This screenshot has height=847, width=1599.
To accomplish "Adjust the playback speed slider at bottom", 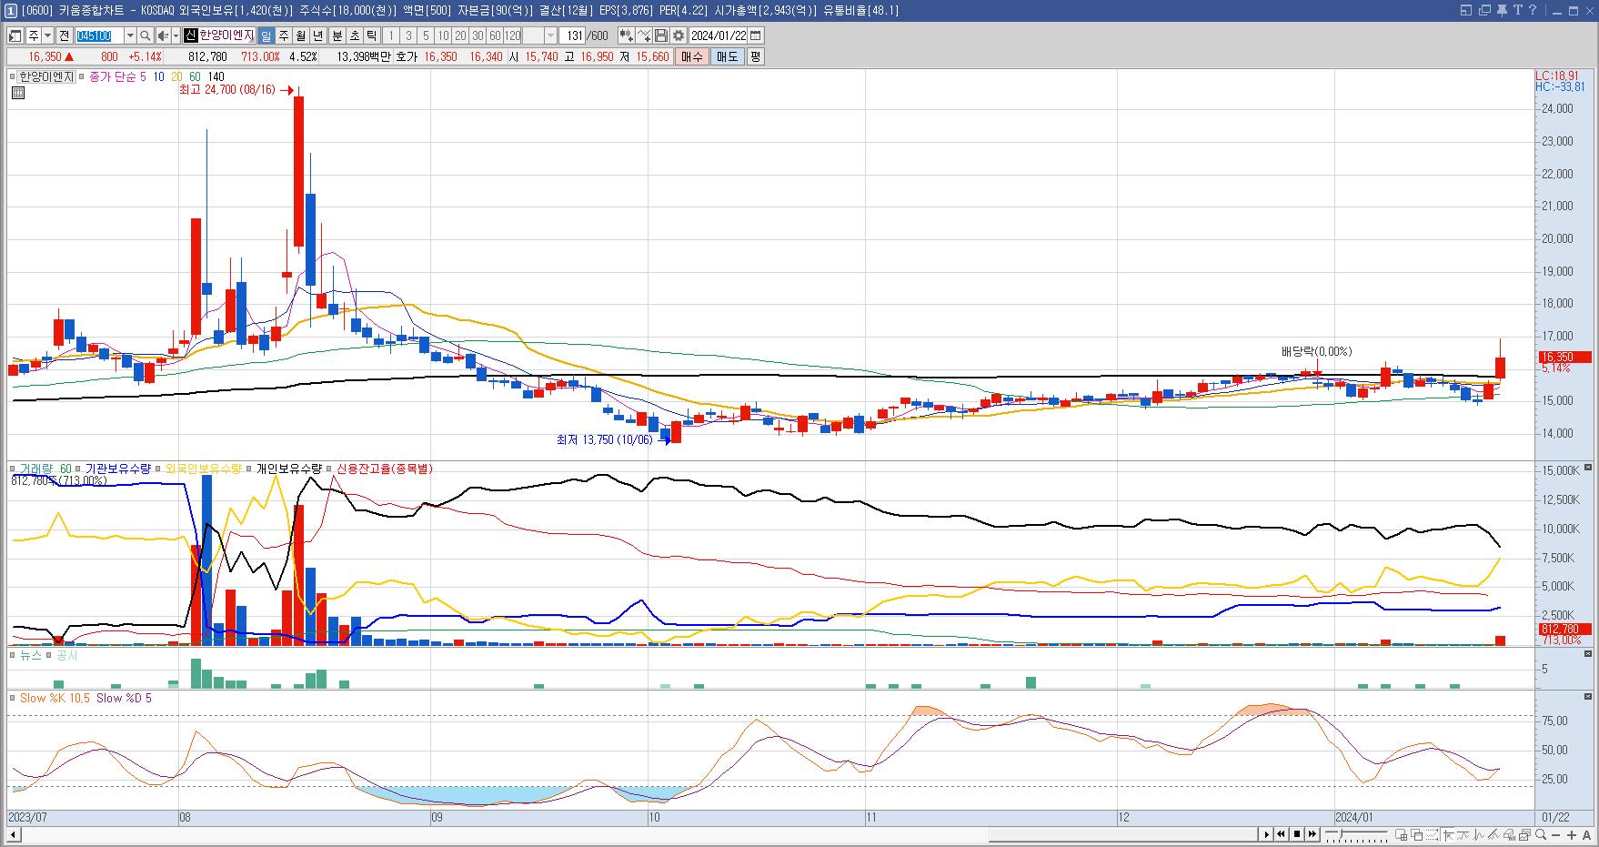I will click(x=1356, y=834).
